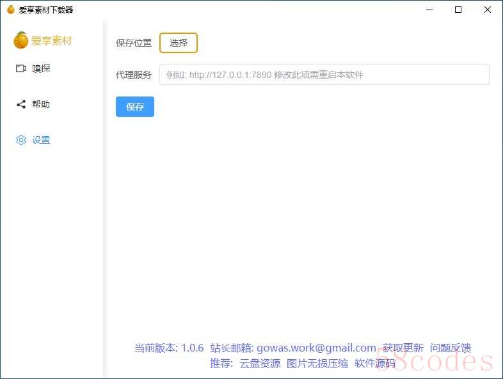
Task: Click the 选择 button for save location
Action: (179, 43)
